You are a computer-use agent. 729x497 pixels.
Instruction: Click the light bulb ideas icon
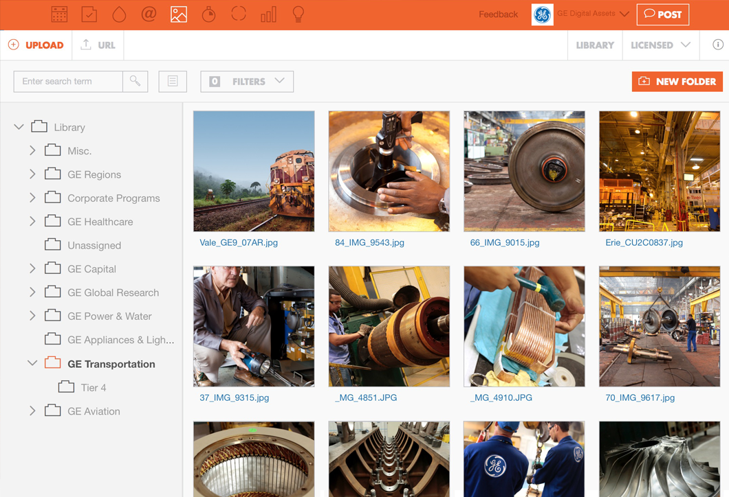tap(298, 14)
